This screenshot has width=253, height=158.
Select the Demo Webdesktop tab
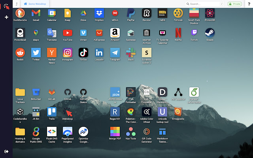click(35, 4)
